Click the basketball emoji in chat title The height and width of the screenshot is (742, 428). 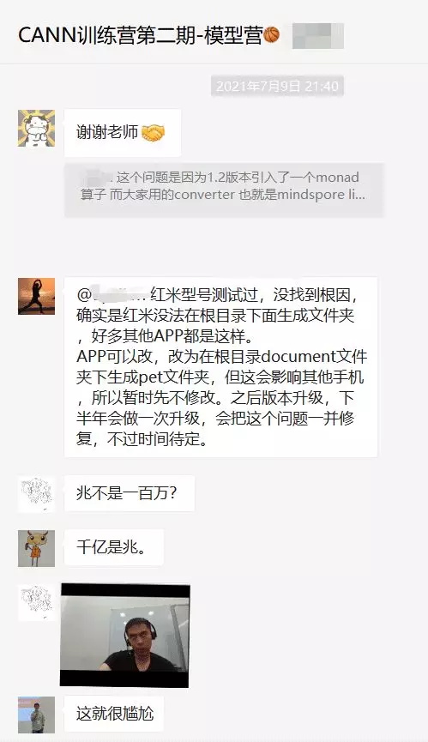point(271,35)
